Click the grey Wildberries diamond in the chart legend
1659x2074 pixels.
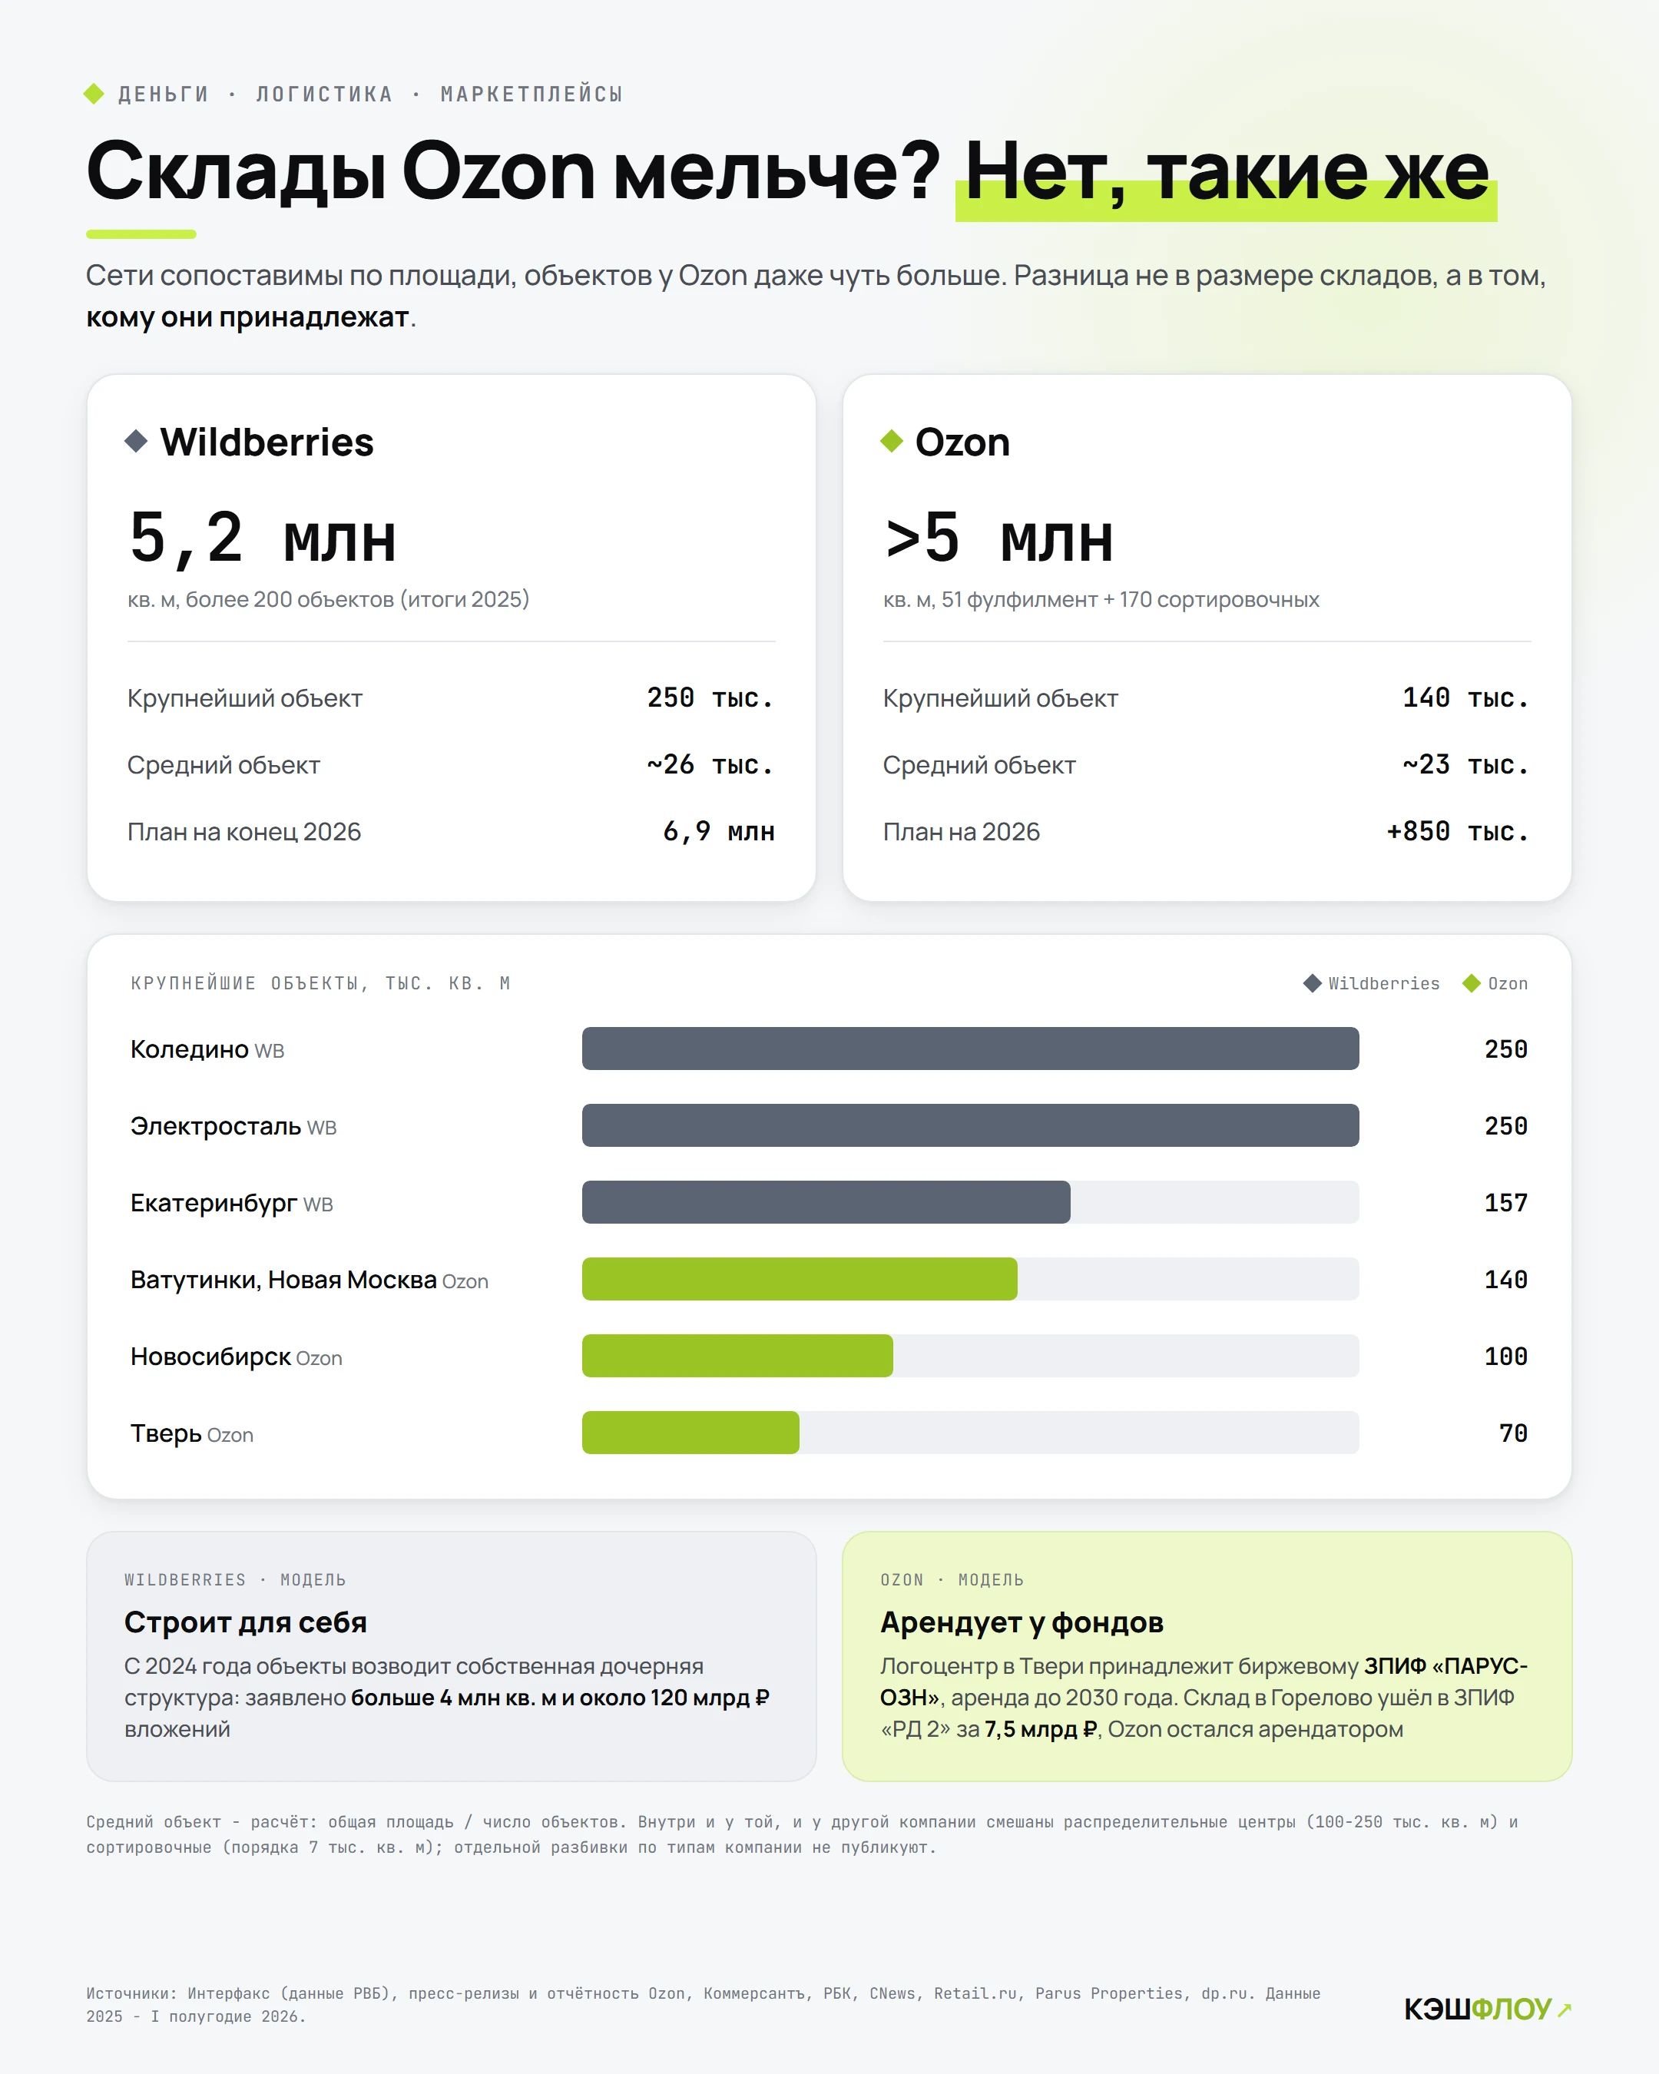[1312, 983]
